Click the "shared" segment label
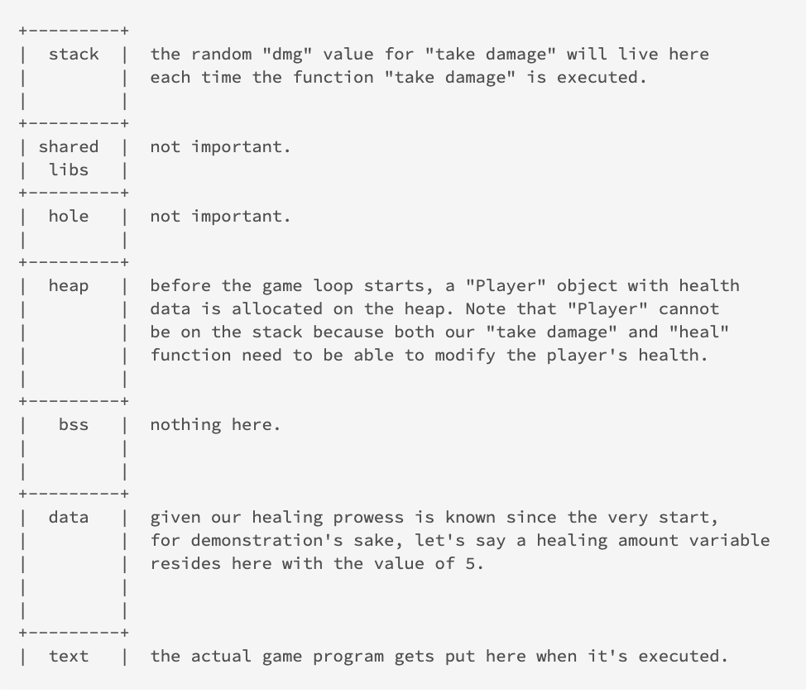806x693 pixels. (69, 147)
